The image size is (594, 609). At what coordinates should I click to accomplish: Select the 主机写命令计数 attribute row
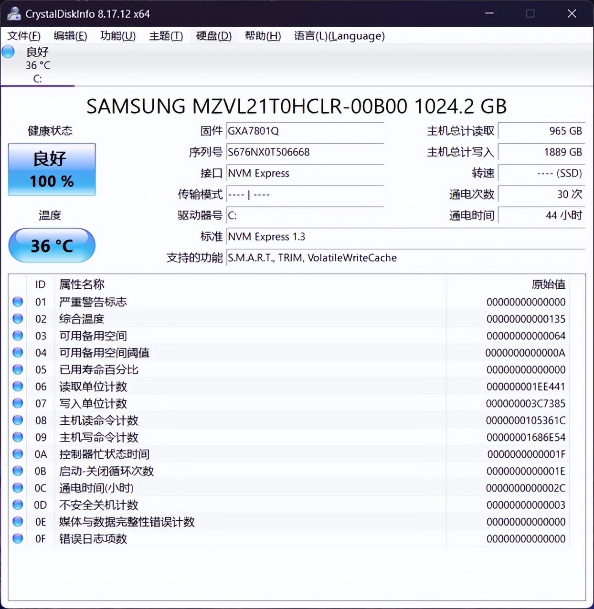coord(289,437)
